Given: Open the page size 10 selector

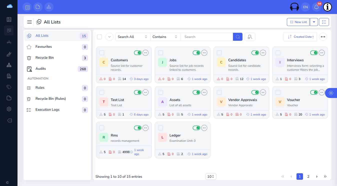Looking at the screenshot, I should click(x=211, y=176).
